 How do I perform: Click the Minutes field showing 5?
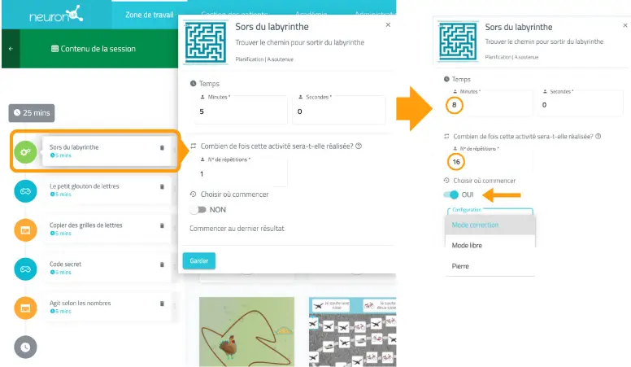pyautogui.click(x=241, y=110)
